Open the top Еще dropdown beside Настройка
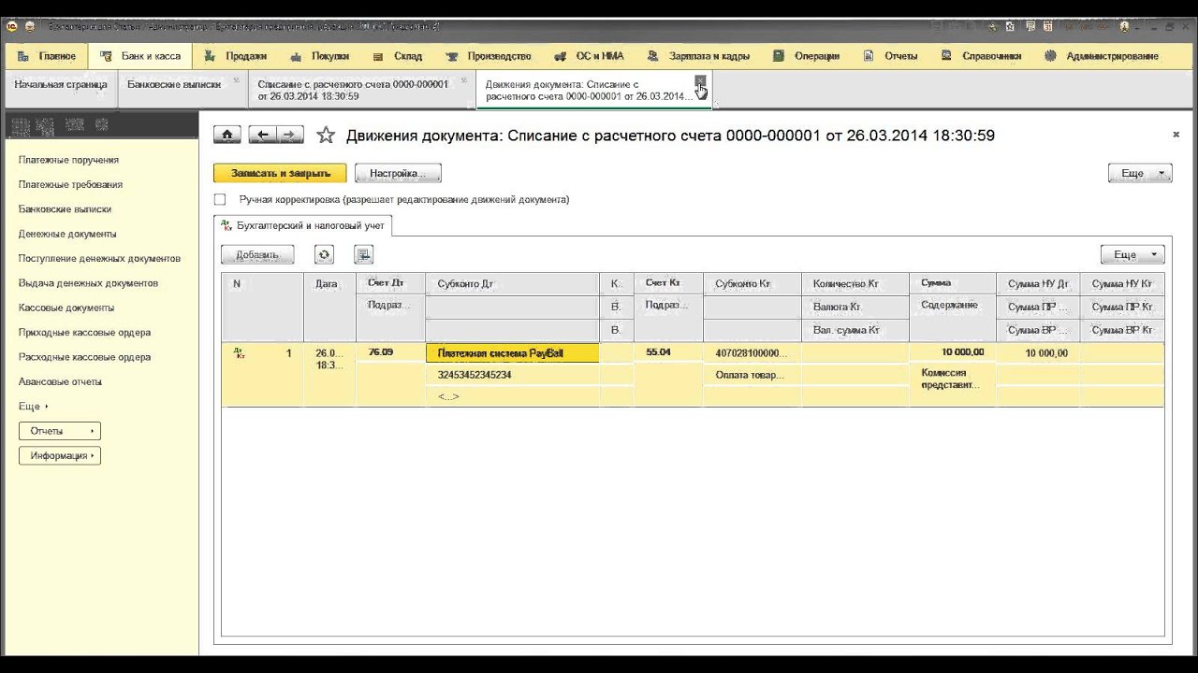 [1140, 173]
